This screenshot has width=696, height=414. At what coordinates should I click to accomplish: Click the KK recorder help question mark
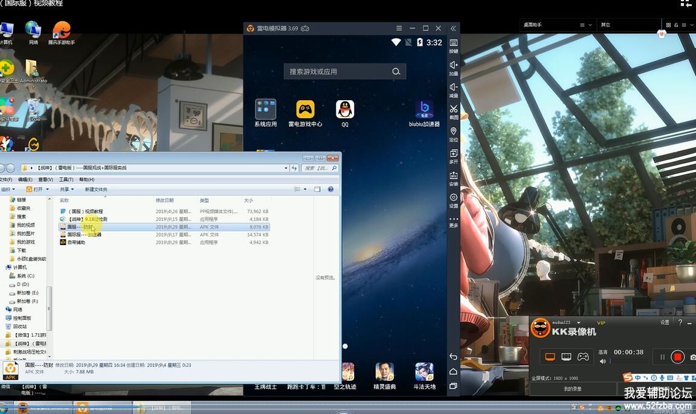[680, 322]
